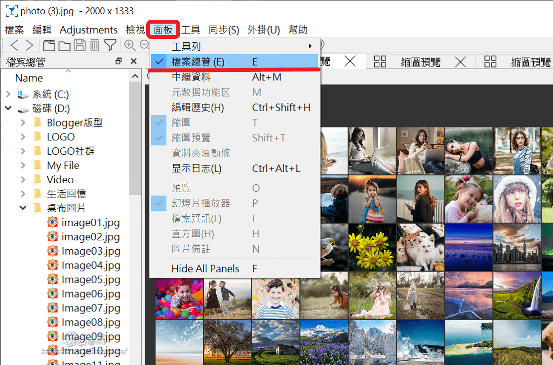Close the 檔案總管 side panel
This screenshot has height=365, width=553.
pyautogui.click(x=134, y=61)
